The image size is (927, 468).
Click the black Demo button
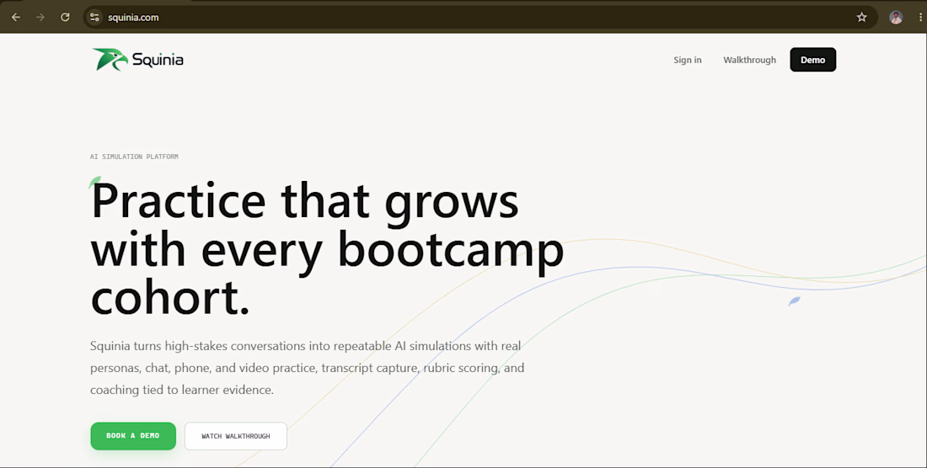click(813, 60)
